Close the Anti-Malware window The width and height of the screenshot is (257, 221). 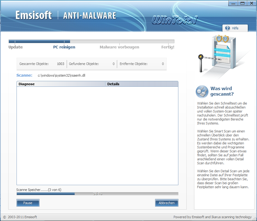251,3
